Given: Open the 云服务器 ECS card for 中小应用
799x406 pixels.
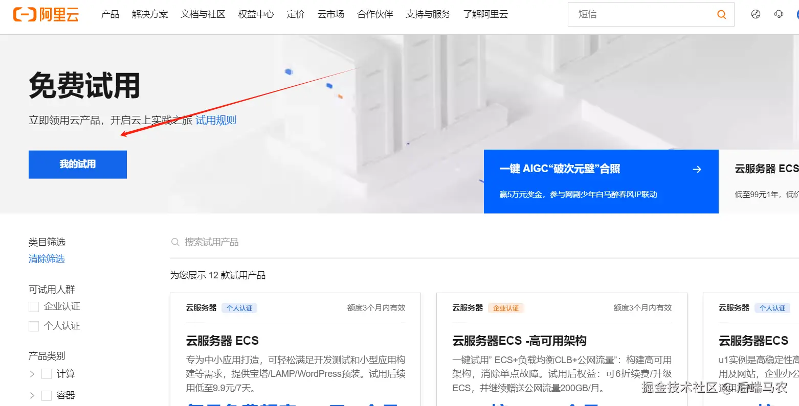Looking at the screenshot, I should point(223,341).
